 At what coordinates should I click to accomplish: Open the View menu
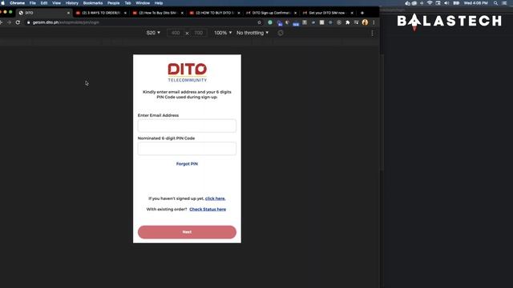click(56, 3)
